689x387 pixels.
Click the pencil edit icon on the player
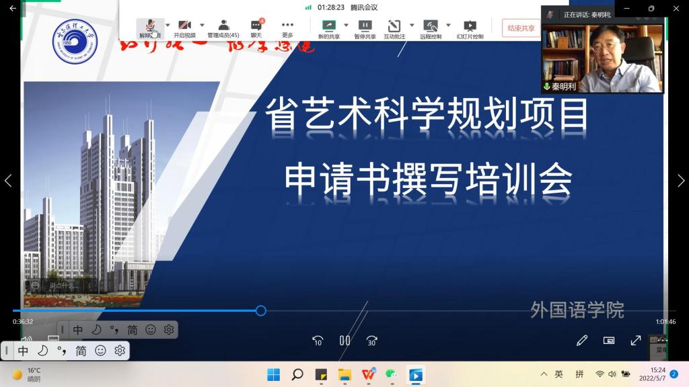[582, 341]
